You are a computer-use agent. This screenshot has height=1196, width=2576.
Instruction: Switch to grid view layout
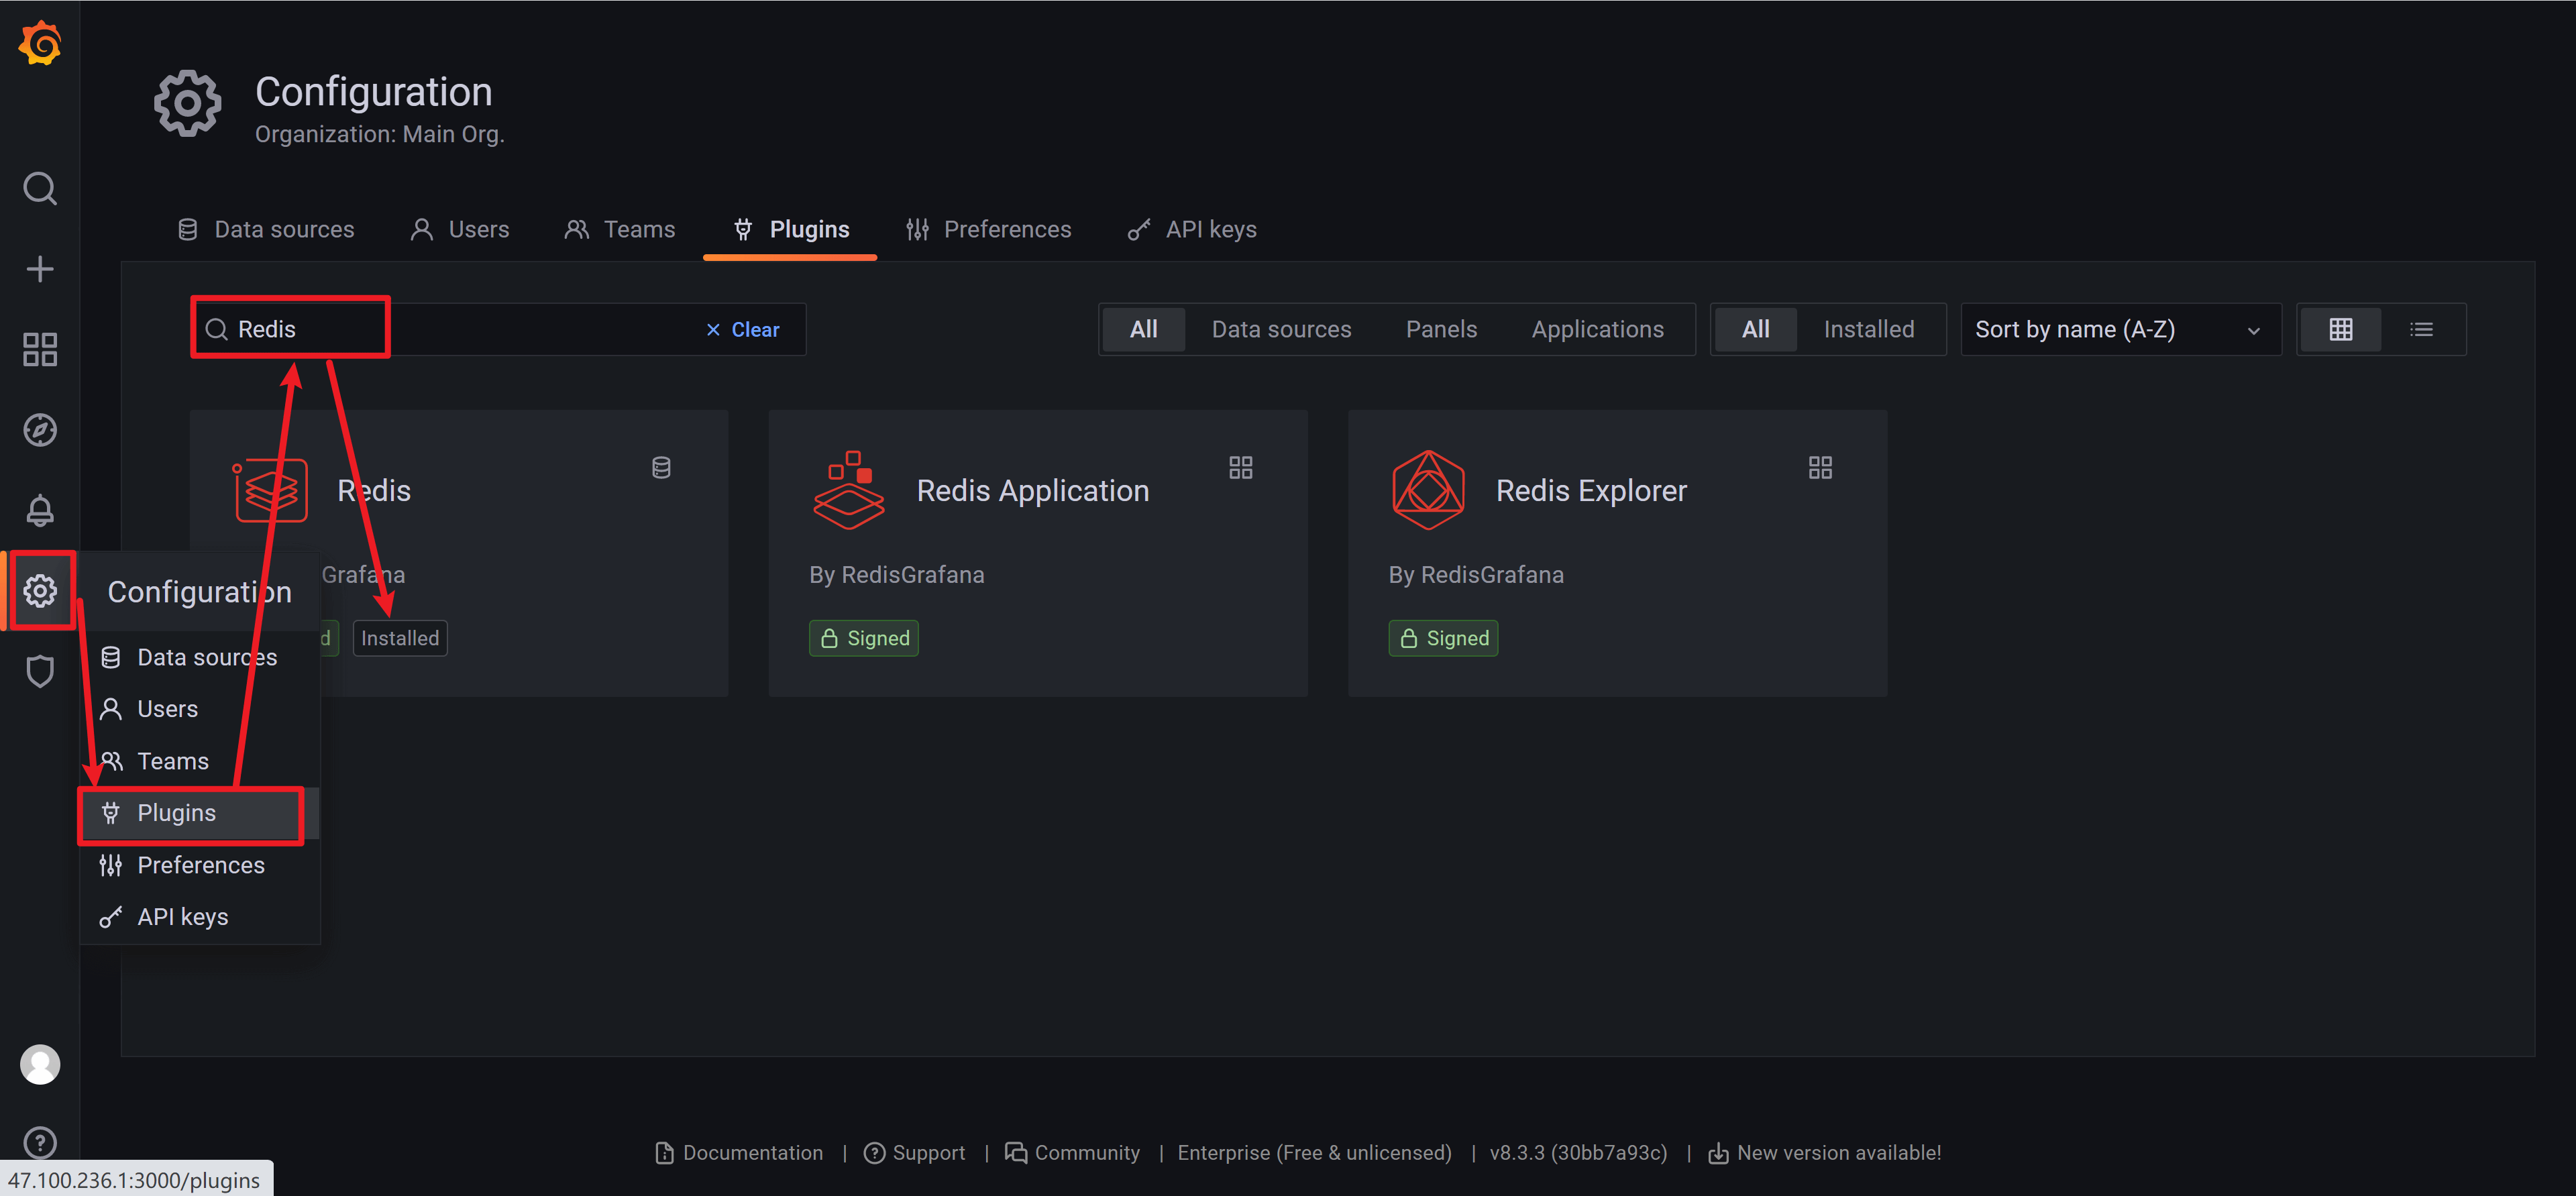pyautogui.click(x=2340, y=329)
